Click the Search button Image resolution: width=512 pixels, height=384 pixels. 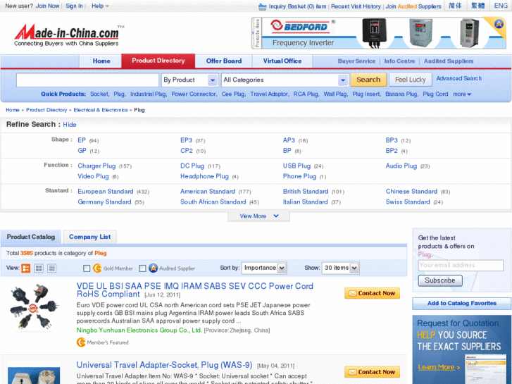point(368,80)
